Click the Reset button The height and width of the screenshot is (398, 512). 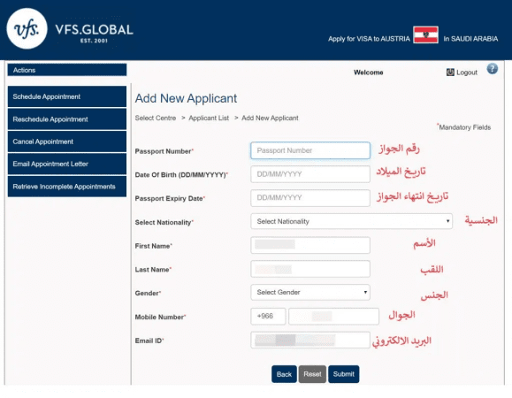point(312,374)
